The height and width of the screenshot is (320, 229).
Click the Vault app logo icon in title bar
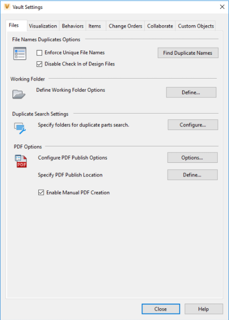point(7,7)
